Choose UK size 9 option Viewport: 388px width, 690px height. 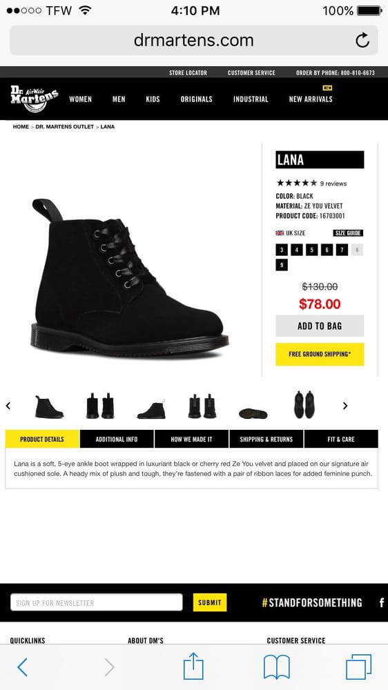tap(282, 265)
